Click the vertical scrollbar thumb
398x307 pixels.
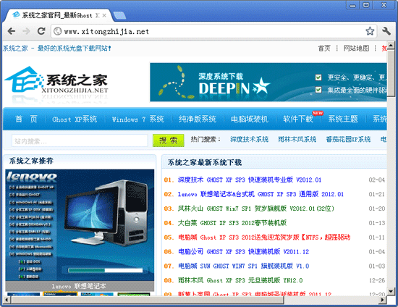pyautogui.click(x=391, y=72)
